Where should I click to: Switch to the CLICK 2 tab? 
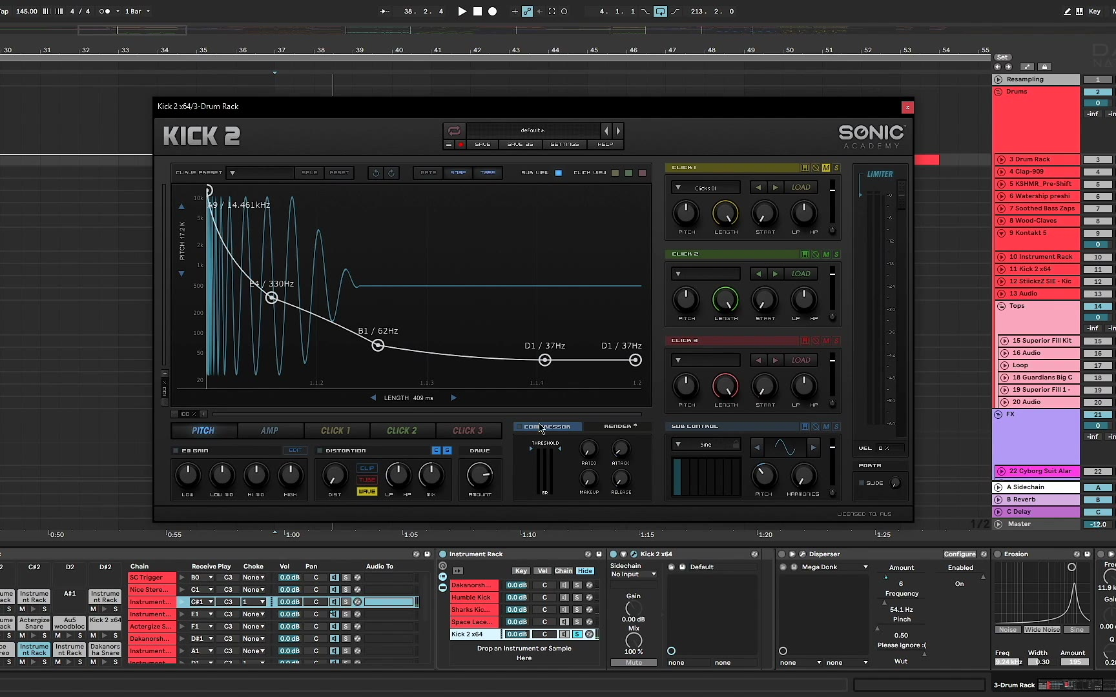tap(402, 431)
